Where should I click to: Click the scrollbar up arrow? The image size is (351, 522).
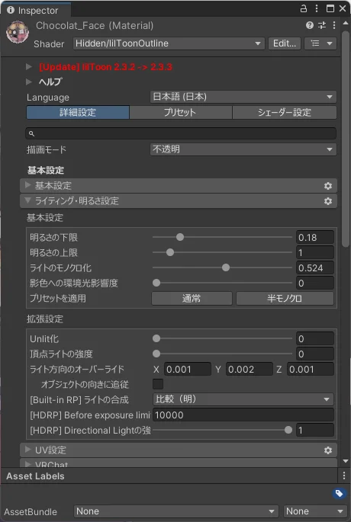(346, 24)
